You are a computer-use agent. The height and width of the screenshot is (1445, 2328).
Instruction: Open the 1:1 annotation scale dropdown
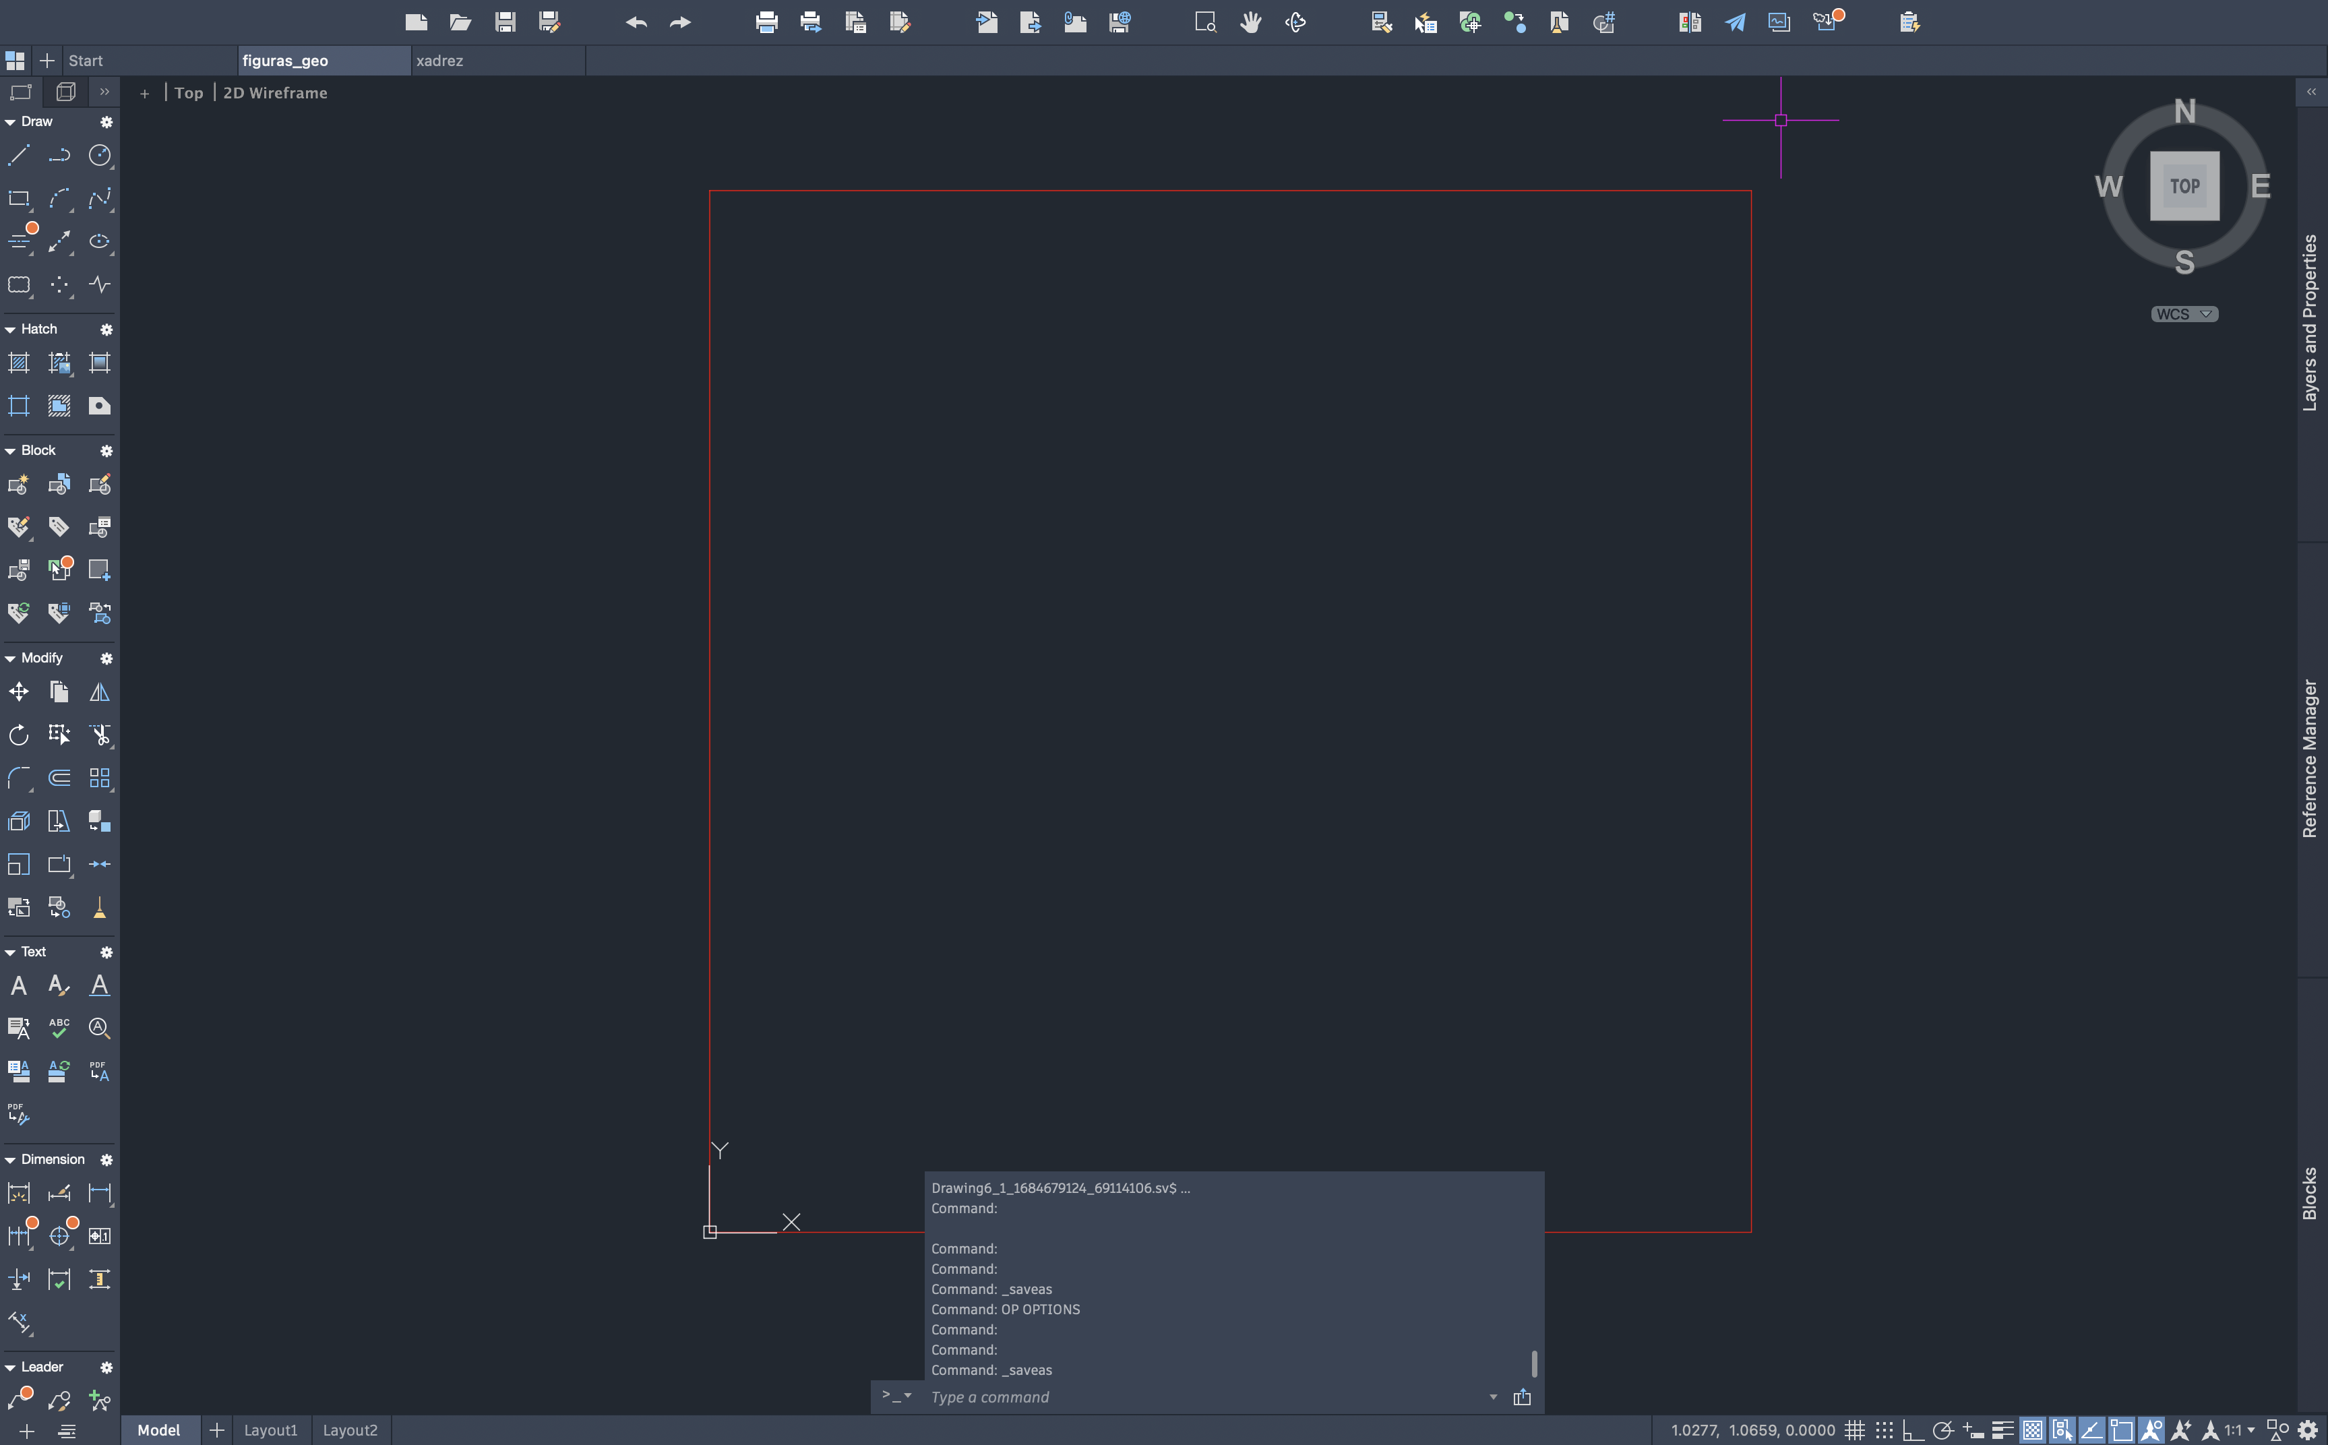click(2238, 1429)
